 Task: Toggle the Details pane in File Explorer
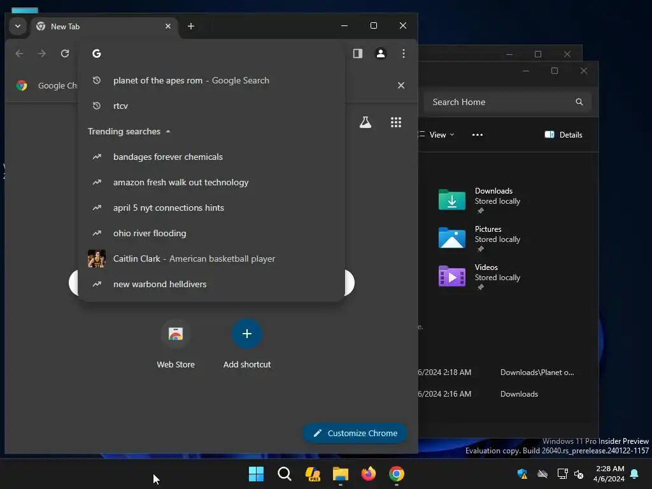[563, 135]
